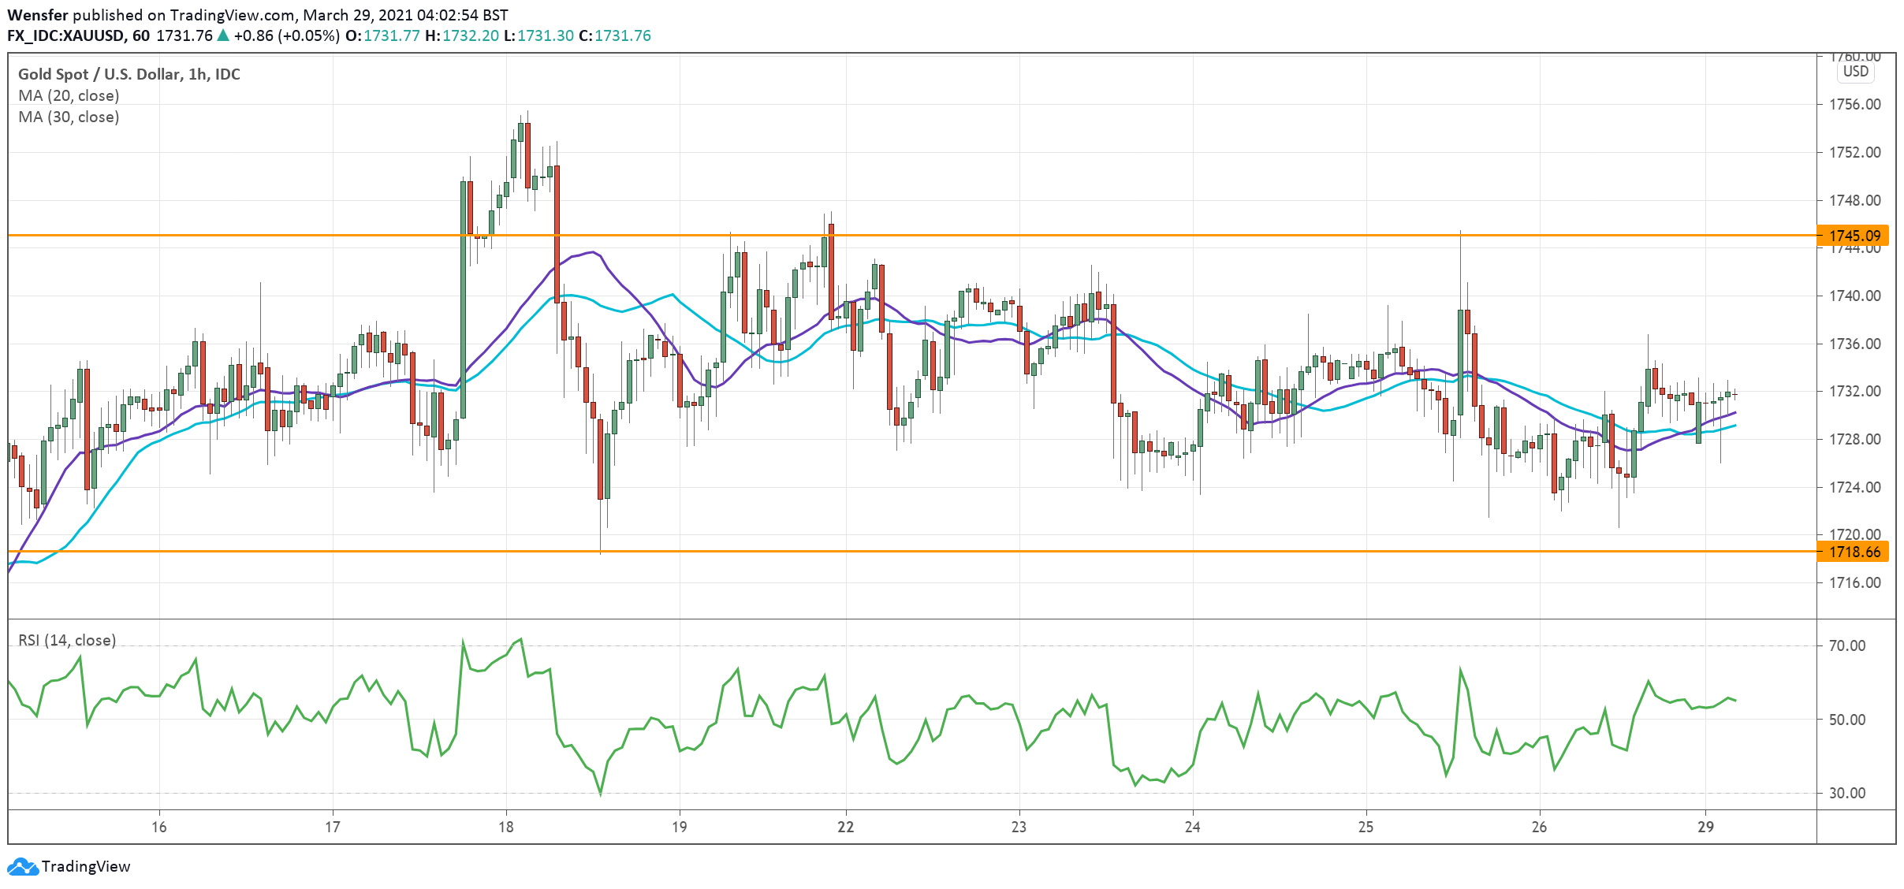Click the 1745.09 orange price label

[1854, 236]
